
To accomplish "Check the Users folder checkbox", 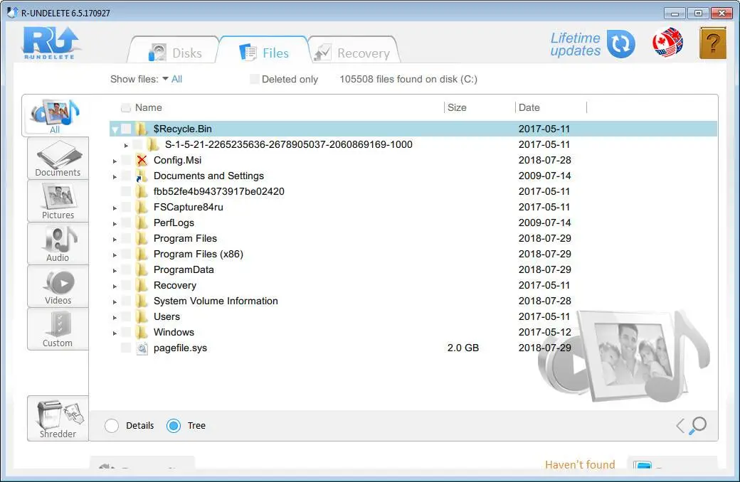I will click(125, 316).
